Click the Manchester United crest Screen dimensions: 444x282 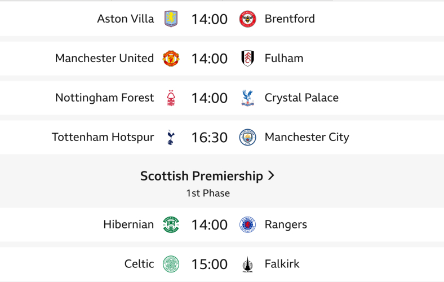171,59
